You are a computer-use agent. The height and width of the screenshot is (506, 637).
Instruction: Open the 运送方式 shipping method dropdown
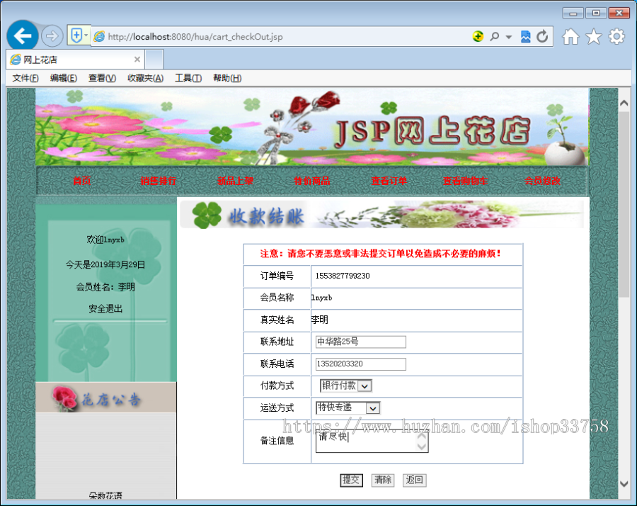click(374, 408)
